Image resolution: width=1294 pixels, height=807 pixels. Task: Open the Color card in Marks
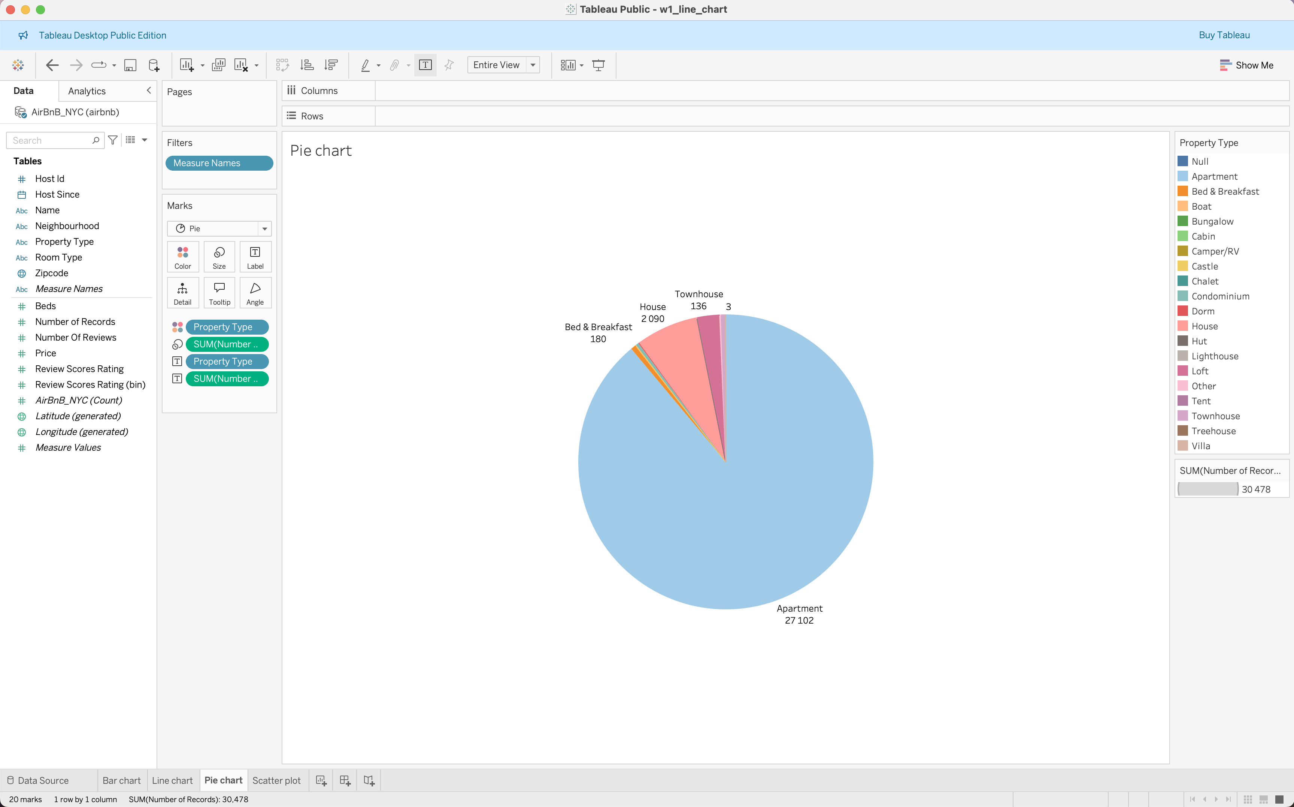(x=183, y=257)
